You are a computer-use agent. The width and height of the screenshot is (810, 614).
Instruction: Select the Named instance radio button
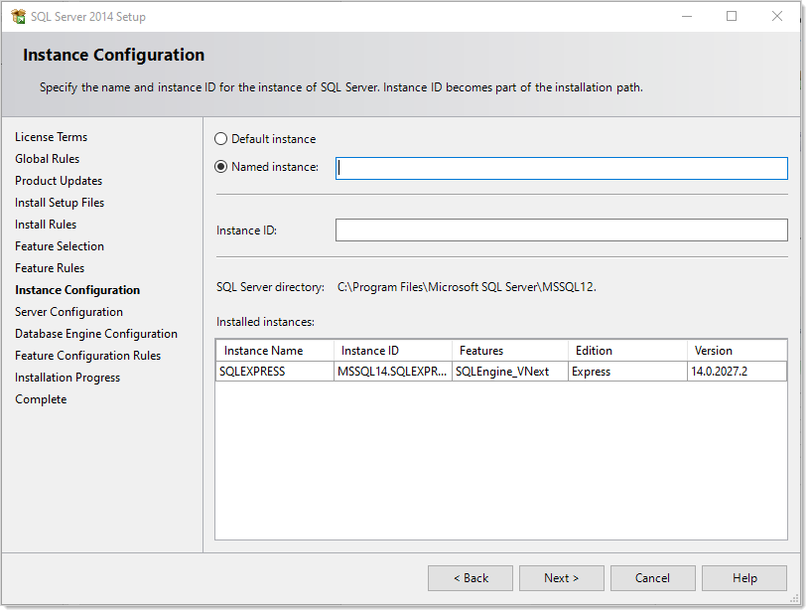coord(220,167)
